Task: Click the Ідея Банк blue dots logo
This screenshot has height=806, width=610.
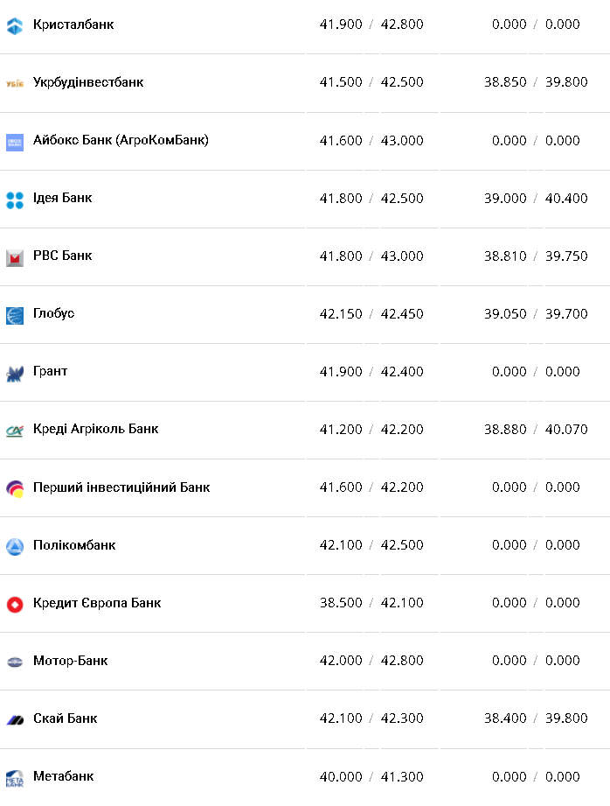Action: coord(14,200)
